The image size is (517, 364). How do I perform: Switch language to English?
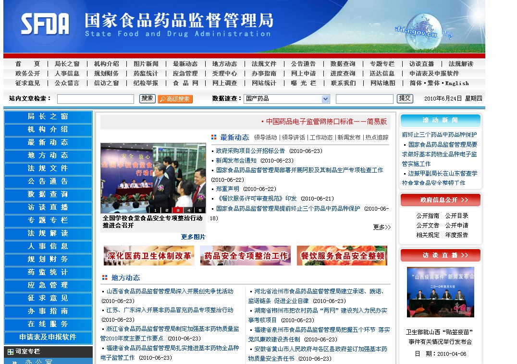(x=457, y=84)
